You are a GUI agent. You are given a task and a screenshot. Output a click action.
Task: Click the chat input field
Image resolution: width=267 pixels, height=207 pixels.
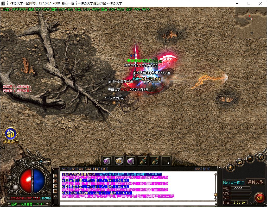tap(137, 203)
